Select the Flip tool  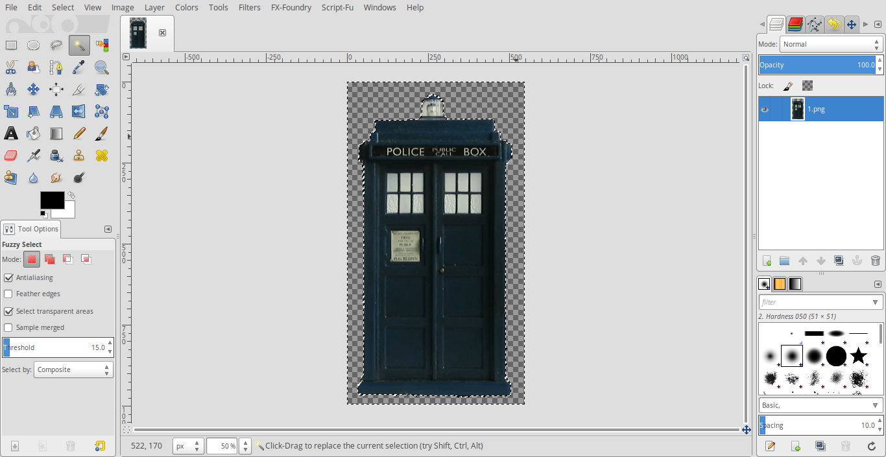[79, 111]
